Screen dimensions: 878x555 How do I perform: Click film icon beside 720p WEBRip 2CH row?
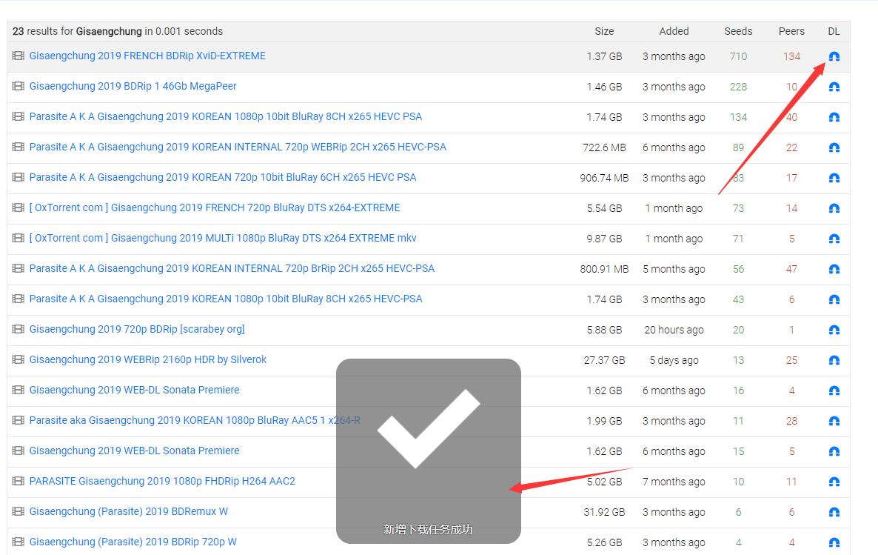[x=18, y=146]
